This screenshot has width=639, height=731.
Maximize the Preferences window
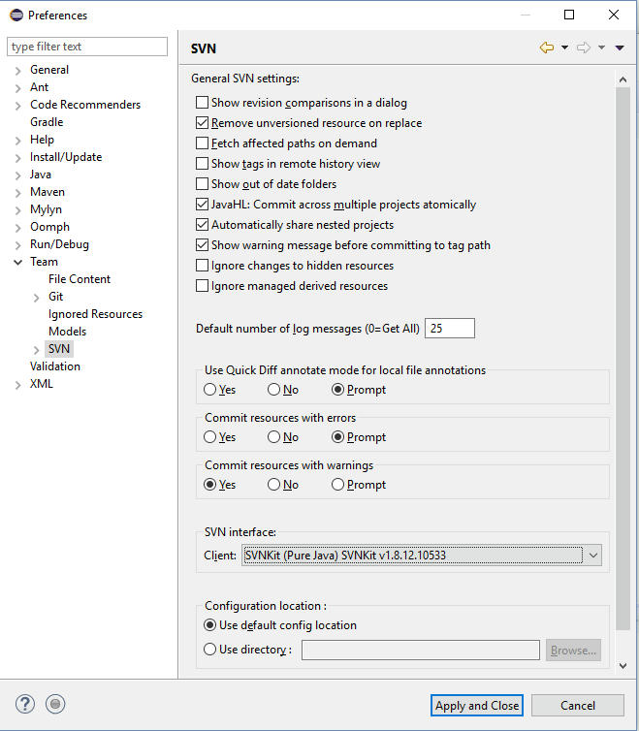569,15
